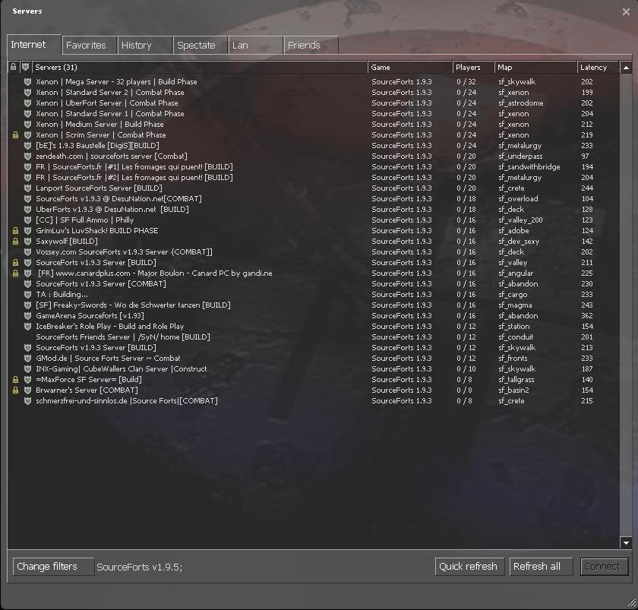638x610 pixels.
Task: Click lock icon next to =MaxForce SF Server=
Action: [x=15, y=380]
